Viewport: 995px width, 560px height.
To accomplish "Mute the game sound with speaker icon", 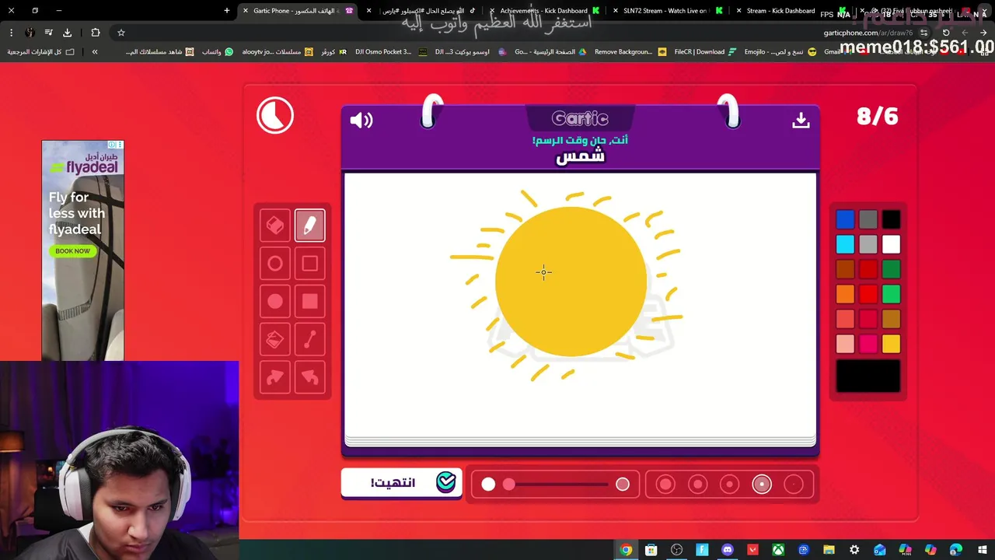I will point(361,121).
